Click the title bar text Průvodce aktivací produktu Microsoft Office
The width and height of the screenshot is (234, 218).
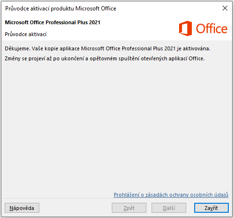[61, 9]
